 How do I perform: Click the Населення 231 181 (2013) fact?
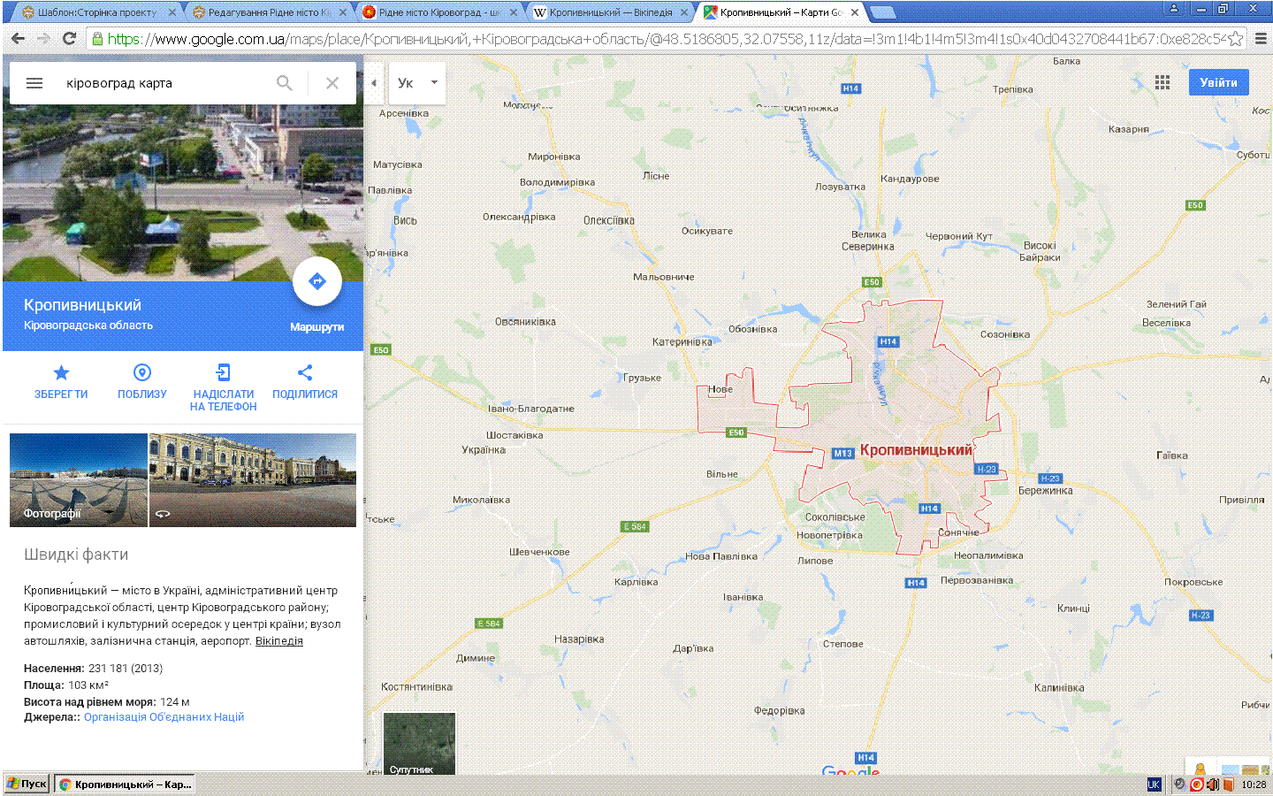point(94,669)
